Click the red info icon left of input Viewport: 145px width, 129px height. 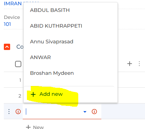point(18,112)
